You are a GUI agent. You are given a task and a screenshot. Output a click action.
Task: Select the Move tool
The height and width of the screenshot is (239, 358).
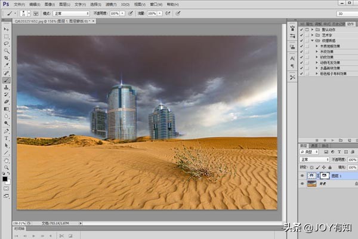[x=7, y=29]
